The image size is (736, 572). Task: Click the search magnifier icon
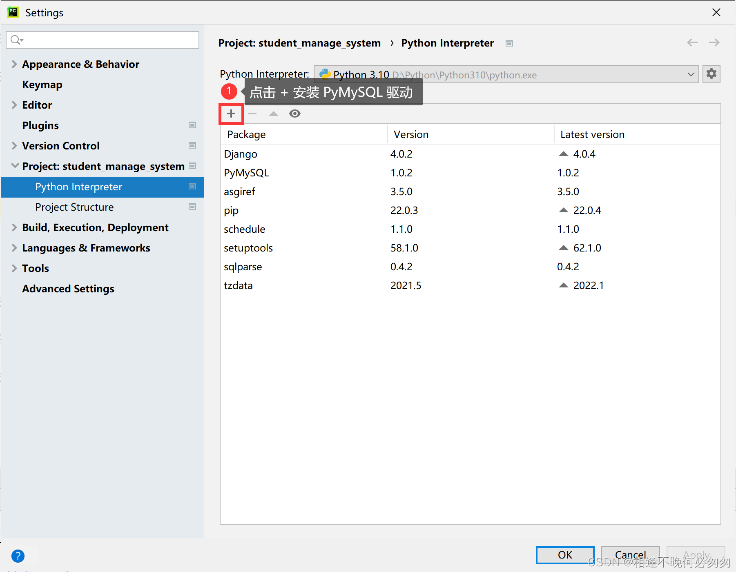point(16,40)
